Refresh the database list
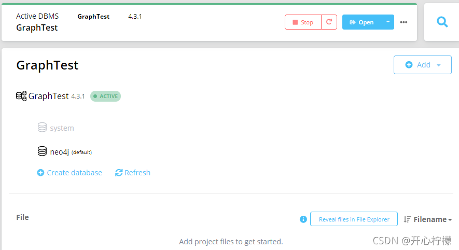 (133, 173)
